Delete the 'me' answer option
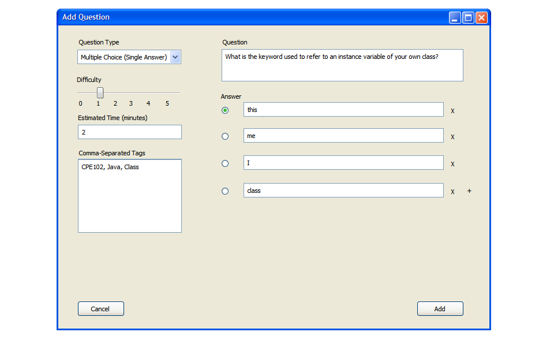The height and width of the screenshot is (343, 539). click(452, 137)
